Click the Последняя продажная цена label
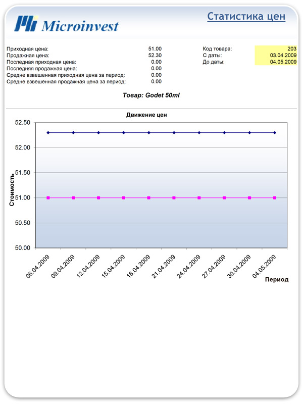The height and width of the screenshot is (404, 303). coord(41,68)
